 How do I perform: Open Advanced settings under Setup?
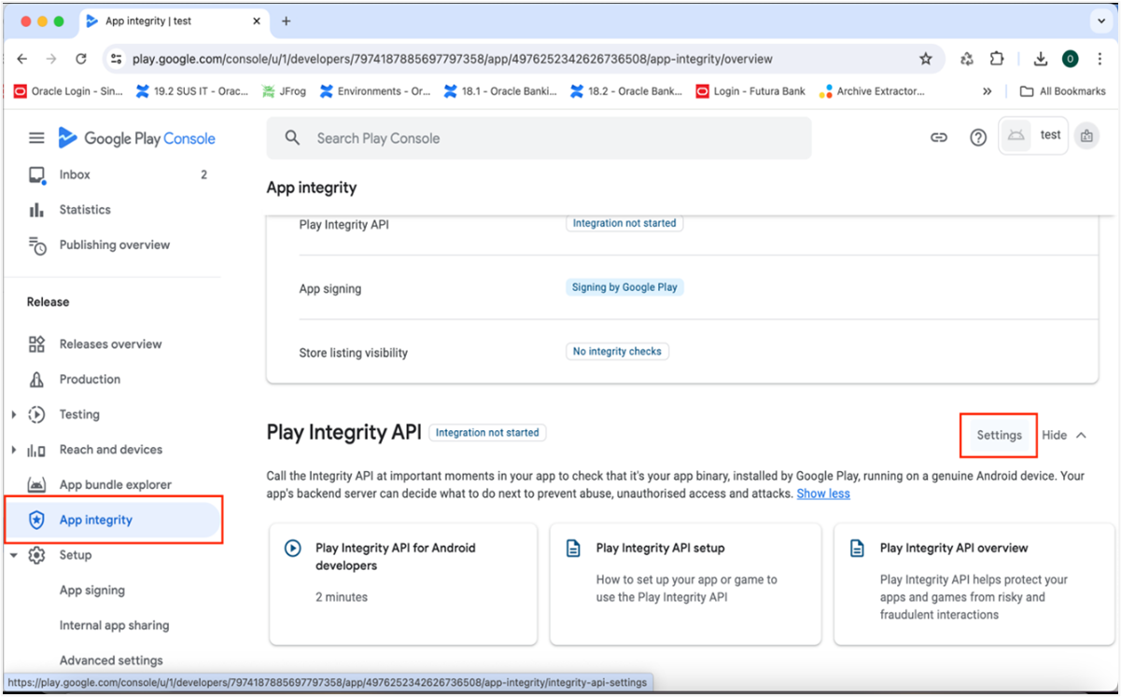point(111,661)
